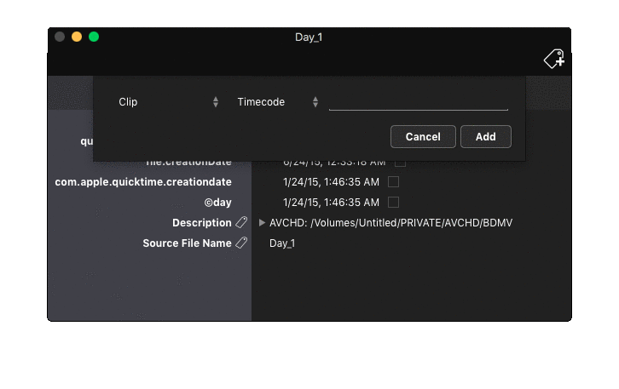Select the com.apple.quicktime.creationdate label

[143, 181]
